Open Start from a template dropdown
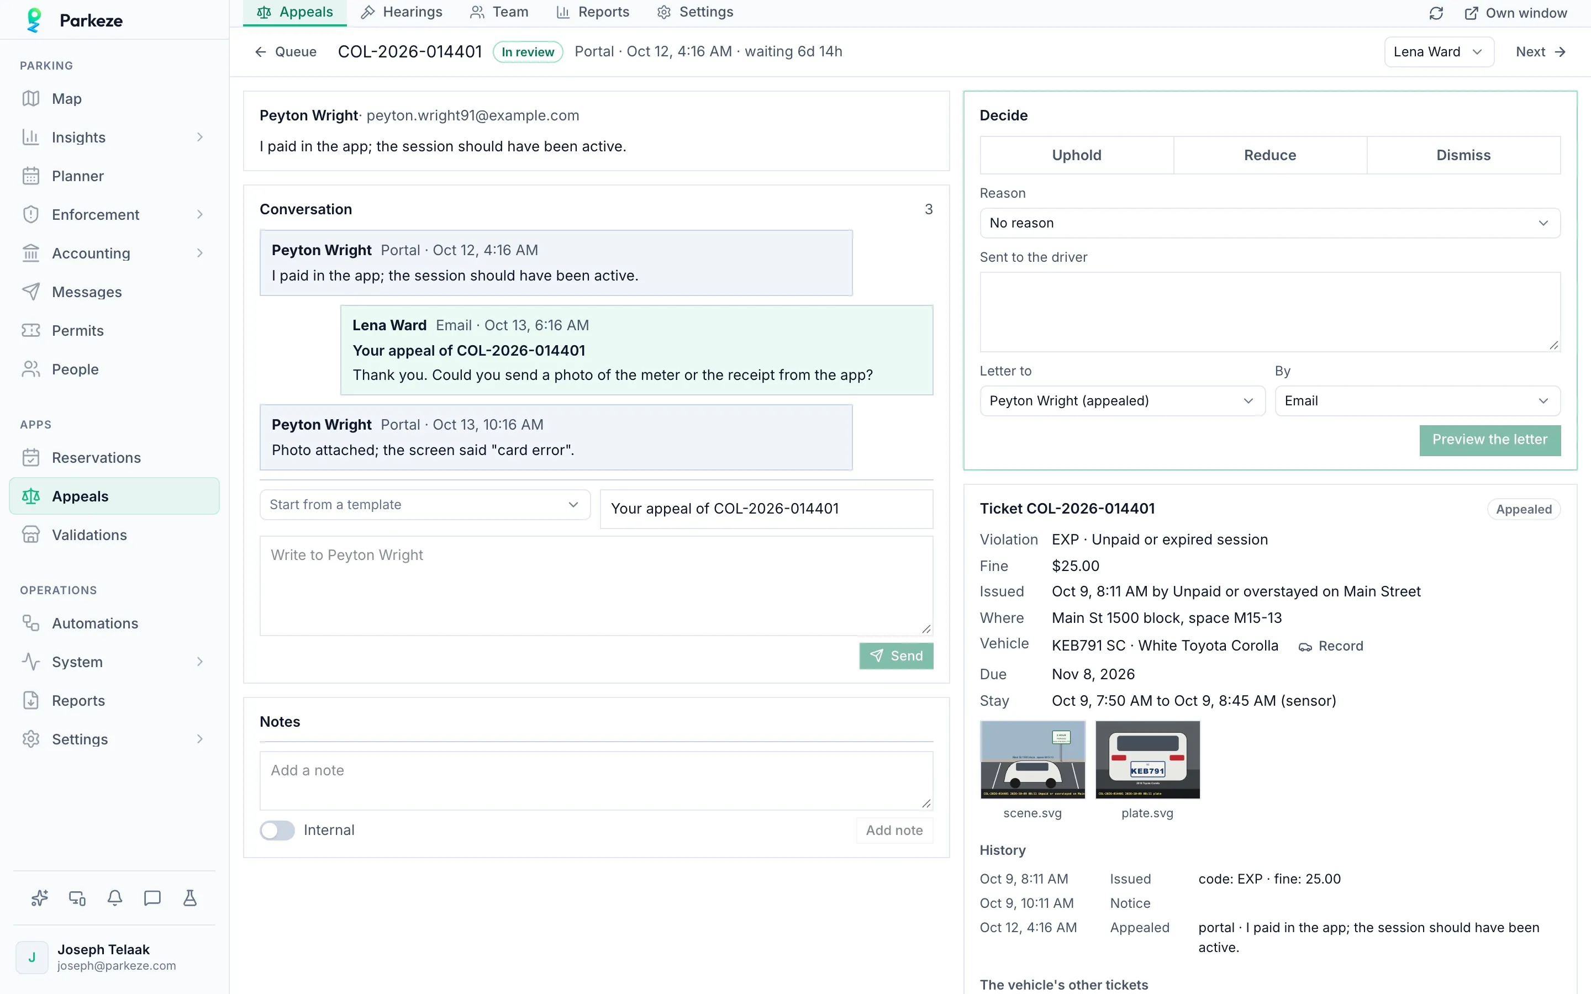 (x=425, y=505)
